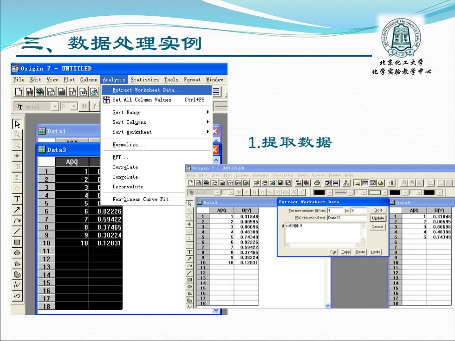Viewport: 455px width, 341px height.
Task: Click the 'from' row number field
Action: (335, 211)
